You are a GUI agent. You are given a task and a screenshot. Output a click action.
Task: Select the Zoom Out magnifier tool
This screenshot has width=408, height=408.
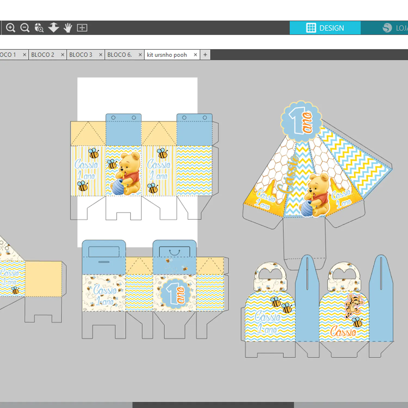[x=25, y=28]
